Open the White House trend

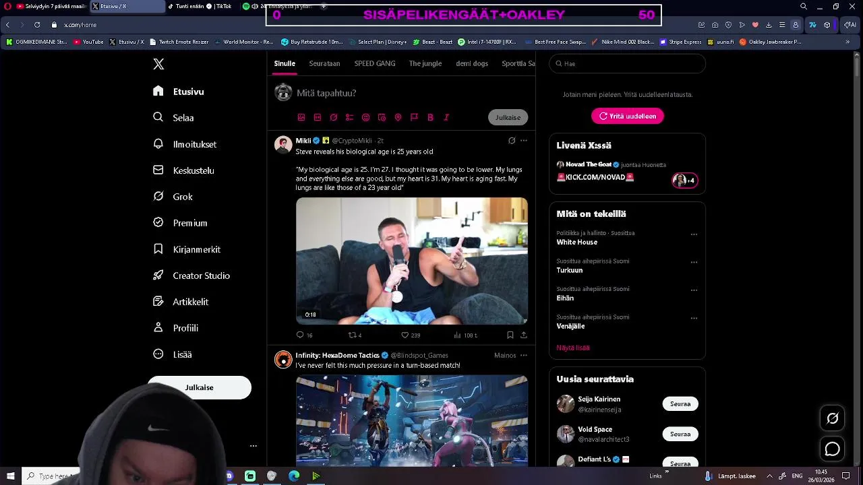coord(577,242)
